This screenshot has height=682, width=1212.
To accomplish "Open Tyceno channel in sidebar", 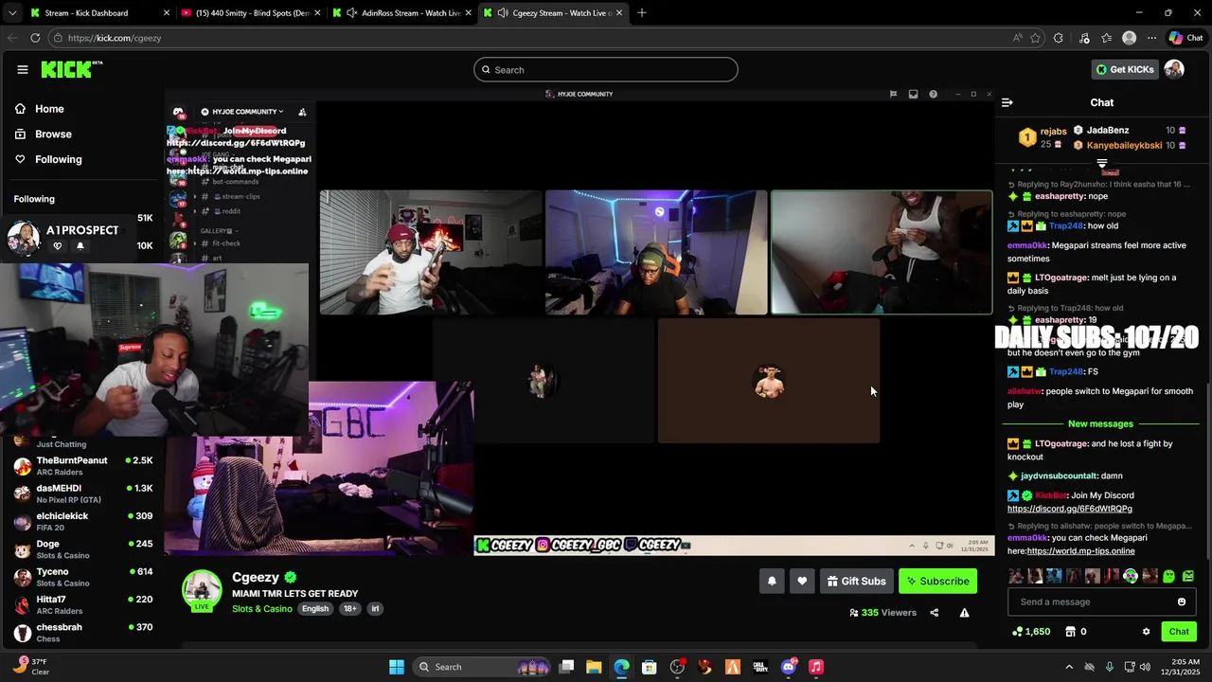I will click(x=83, y=577).
